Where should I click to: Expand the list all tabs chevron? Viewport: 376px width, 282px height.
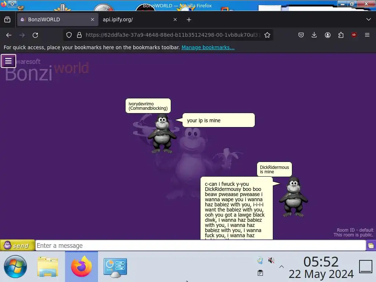click(x=369, y=19)
